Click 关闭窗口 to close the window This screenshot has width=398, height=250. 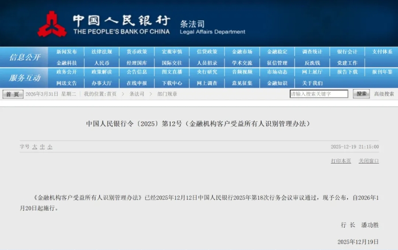click(369, 161)
